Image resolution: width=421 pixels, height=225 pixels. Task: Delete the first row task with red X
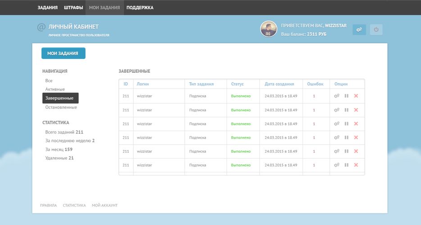(x=356, y=96)
